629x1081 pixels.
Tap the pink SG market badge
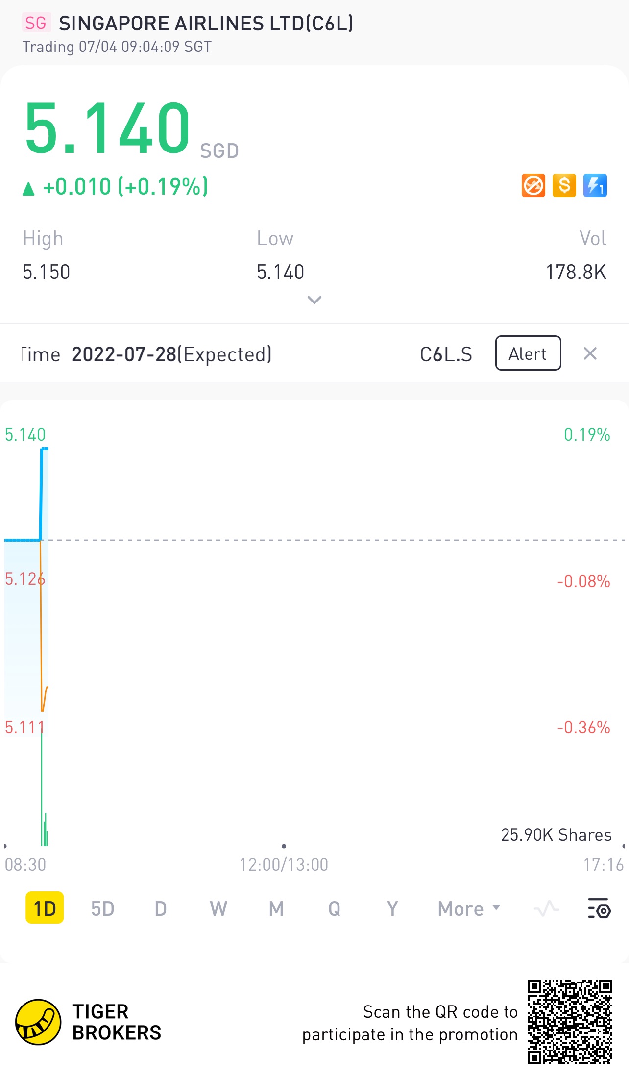[36, 23]
